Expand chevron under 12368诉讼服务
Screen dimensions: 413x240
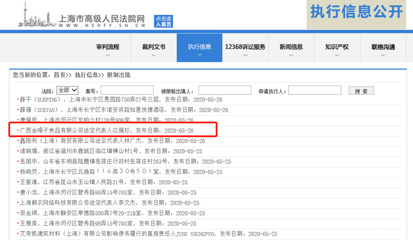245,55
